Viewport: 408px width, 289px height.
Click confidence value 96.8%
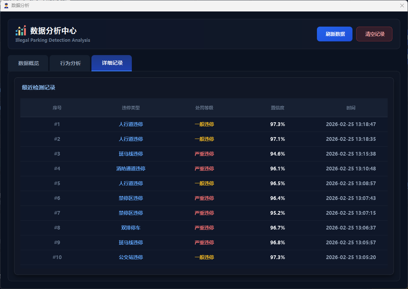(278, 242)
